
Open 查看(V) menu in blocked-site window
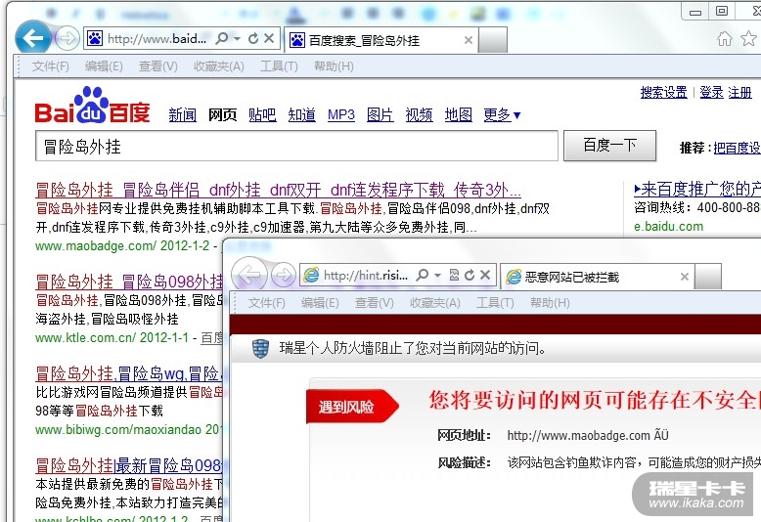pyautogui.click(x=375, y=303)
